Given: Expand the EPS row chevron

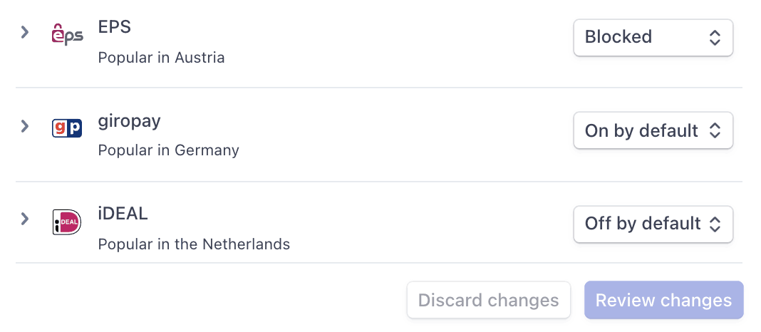Looking at the screenshot, I should click(x=25, y=33).
